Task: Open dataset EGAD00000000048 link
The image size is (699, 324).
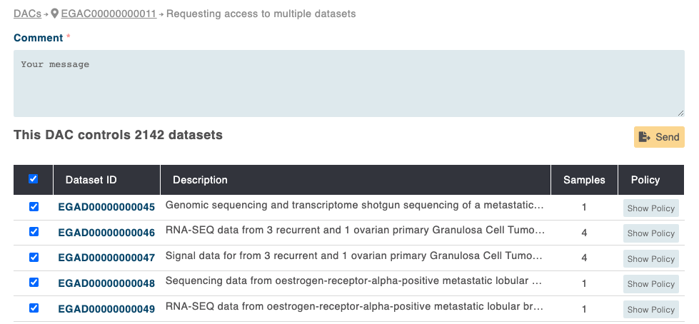Action: pyautogui.click(x=106, y=283)
